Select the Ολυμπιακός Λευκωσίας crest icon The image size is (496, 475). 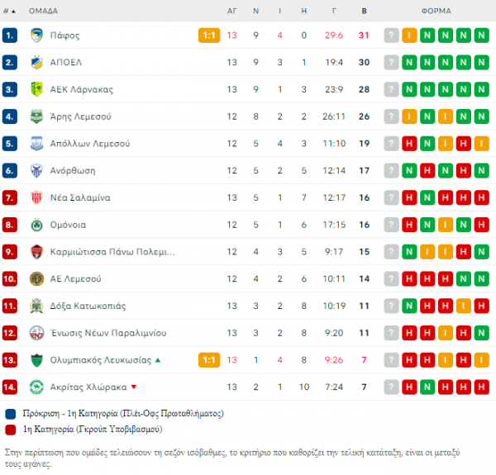(36, 360)
